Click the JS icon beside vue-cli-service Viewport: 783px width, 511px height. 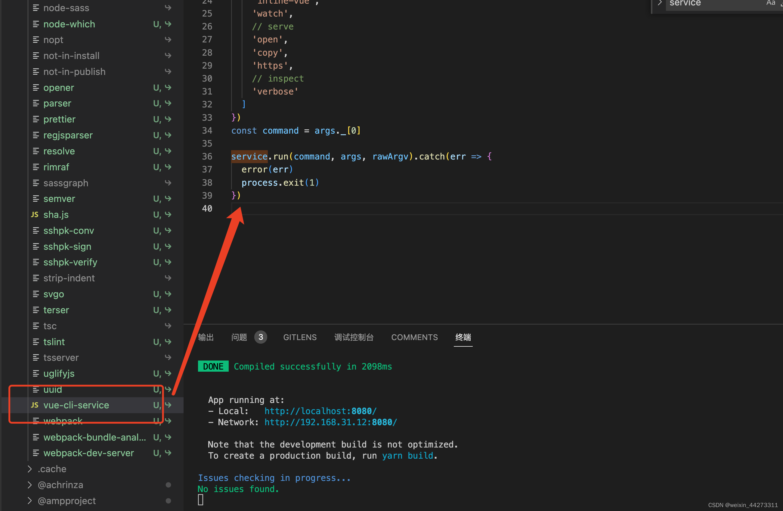(x=35, y=405)
